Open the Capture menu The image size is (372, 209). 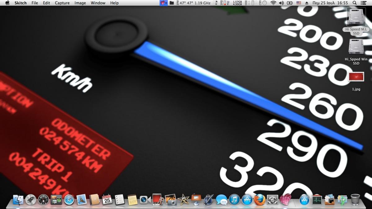point(62,3)
